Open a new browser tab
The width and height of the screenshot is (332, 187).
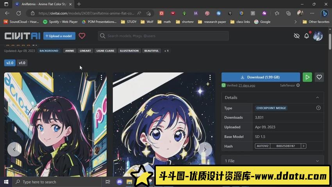click(79, 4)
